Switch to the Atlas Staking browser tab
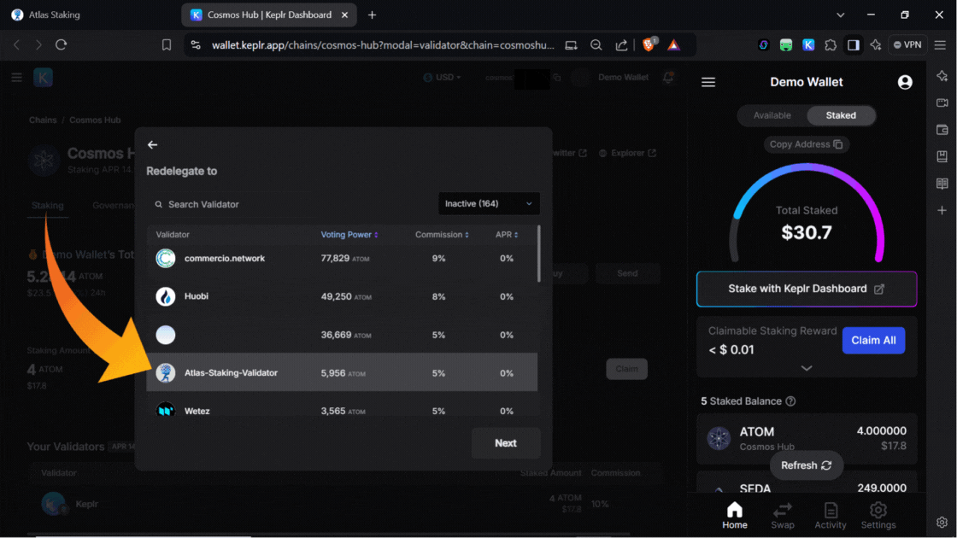The width and height of the screenshot is (957, 538). click(x=53, y=15)
